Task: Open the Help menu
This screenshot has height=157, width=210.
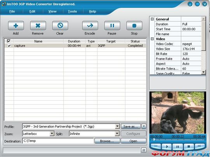Action: (x=93, y=12)
